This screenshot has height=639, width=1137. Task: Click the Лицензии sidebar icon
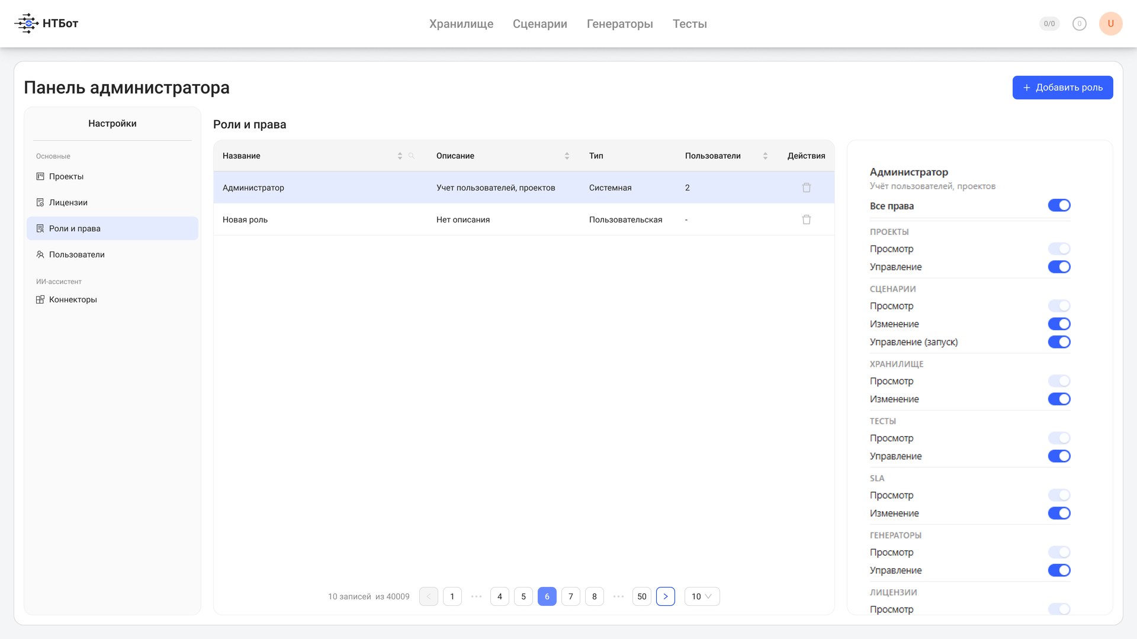(40, 202)
